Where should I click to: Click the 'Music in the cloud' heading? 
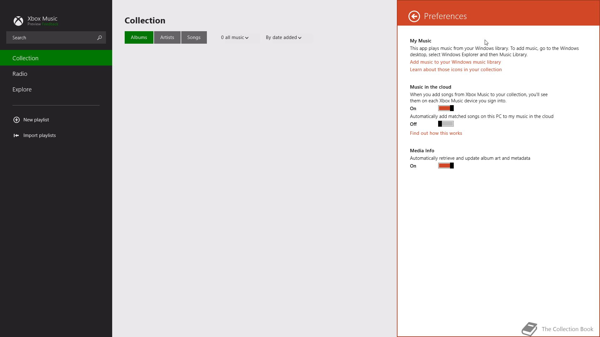coord(431,87)
